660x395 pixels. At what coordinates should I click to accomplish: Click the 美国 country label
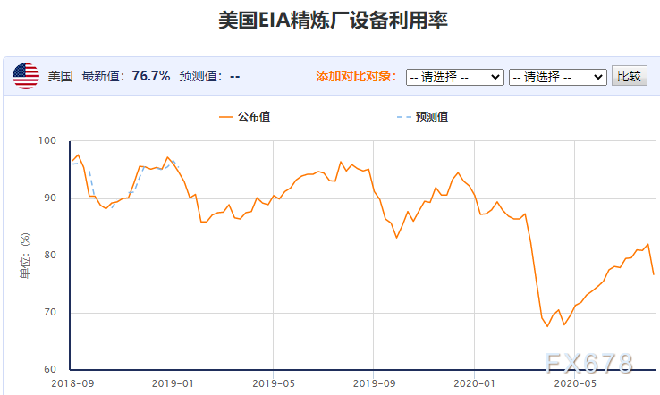(60, 76)
